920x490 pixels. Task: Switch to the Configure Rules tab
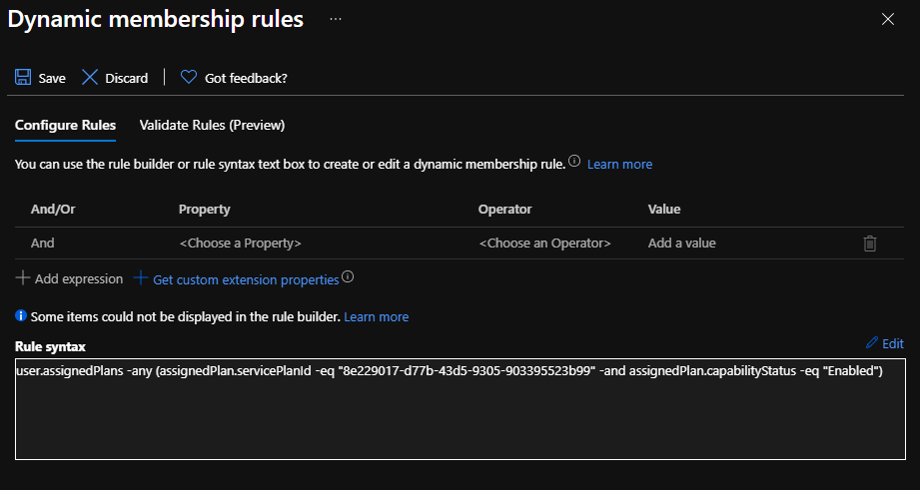click(x=65, y=125)
